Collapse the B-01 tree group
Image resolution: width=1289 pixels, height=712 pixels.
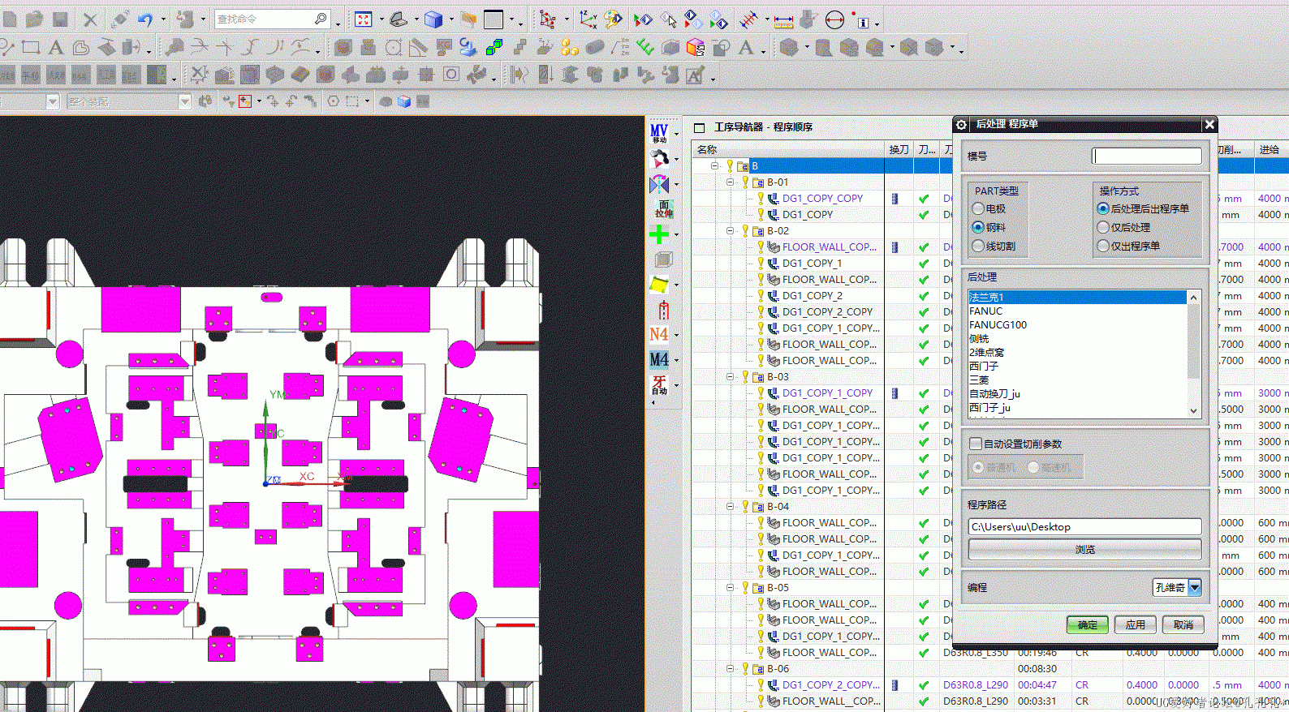click(x=730, y=182)
